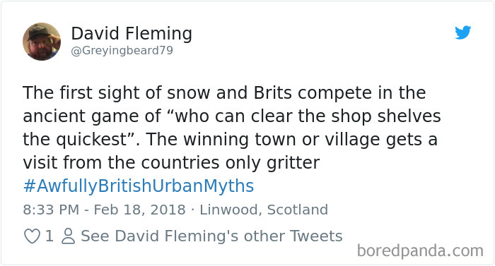Image resolution: width=495 pixels, height=266 pixels.
Task: Click the blue Twitter bird logo
Action: pyautogui.click(x=462, y=32)
